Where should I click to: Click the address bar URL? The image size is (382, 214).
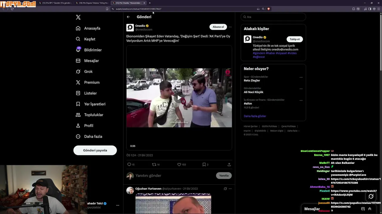coord(138,9)
